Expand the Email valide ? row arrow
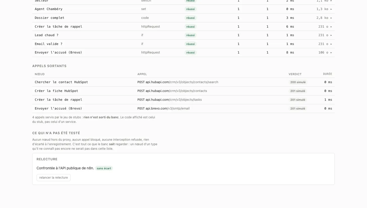Screen dimensions: 367x208 click(331, 44)
